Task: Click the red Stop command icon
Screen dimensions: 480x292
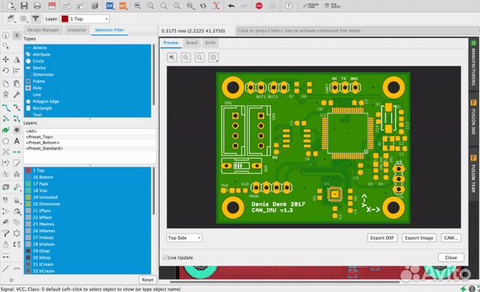Action: coord(259,5)
